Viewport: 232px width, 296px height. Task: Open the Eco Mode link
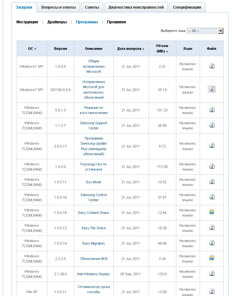pos(94,182)
